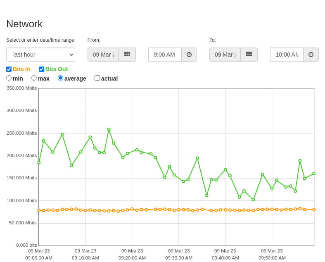Expand the last hour range dropdown

40,55
